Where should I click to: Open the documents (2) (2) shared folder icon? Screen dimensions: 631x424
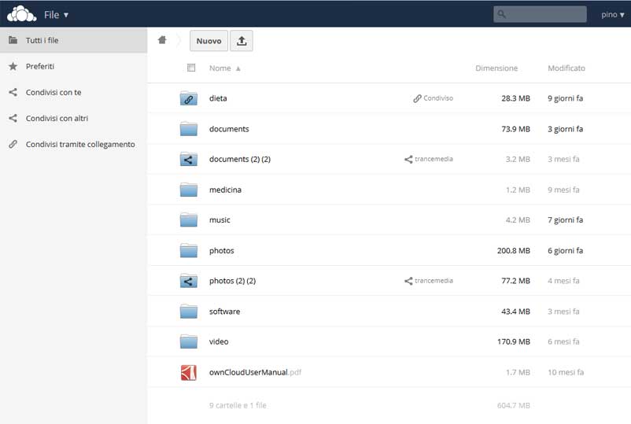(x=188, y=160)
